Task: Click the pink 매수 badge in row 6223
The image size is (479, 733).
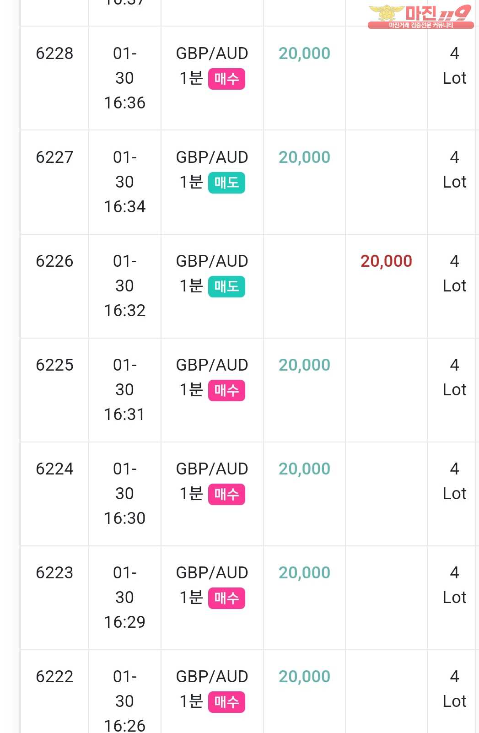Action: click(226, 598)
